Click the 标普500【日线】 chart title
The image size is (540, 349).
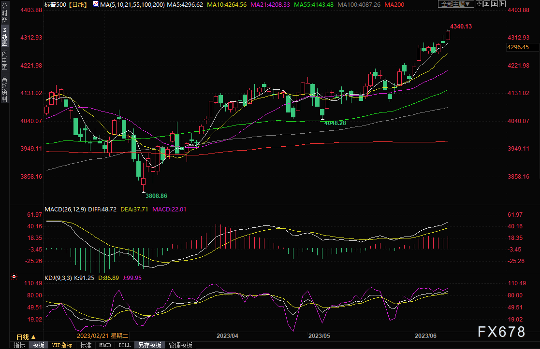(x=66, y=5)
